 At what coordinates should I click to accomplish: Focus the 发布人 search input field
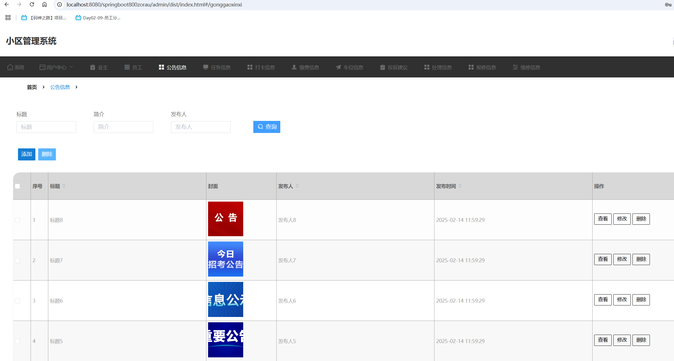click(201, 127)
